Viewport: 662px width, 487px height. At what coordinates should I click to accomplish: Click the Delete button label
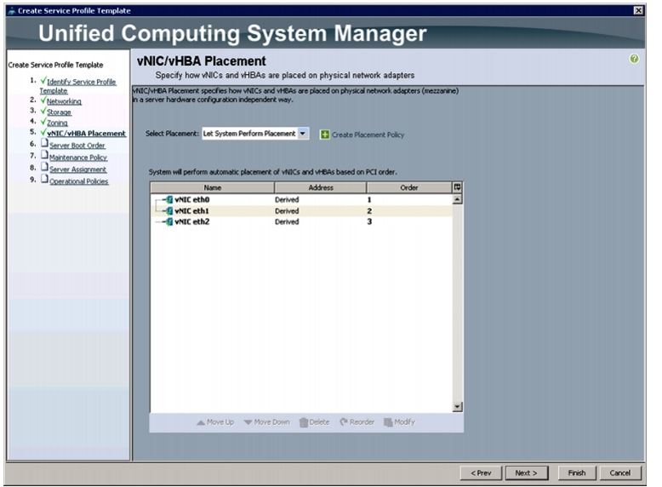point(319,422)
